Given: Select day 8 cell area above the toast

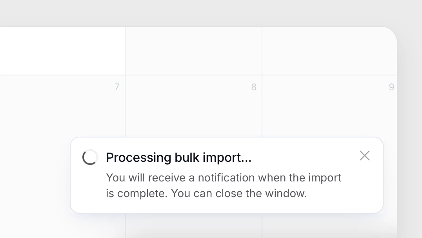Looking at the screenshot, I should tap(193, 110).
